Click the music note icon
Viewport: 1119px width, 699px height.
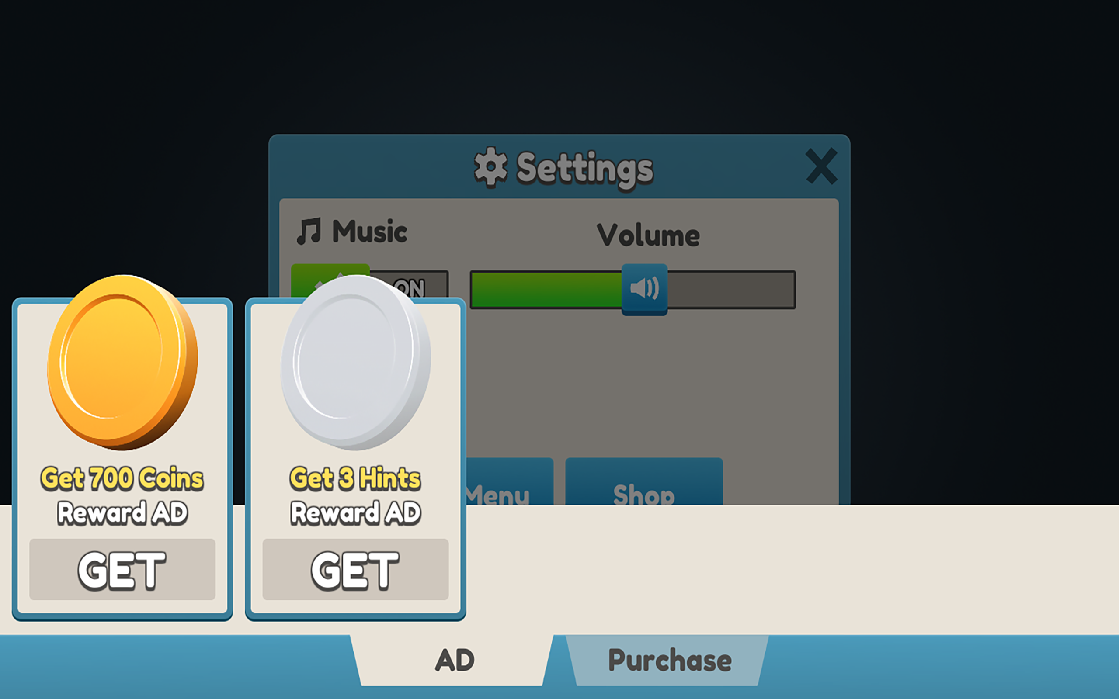(x=309, y=231)
